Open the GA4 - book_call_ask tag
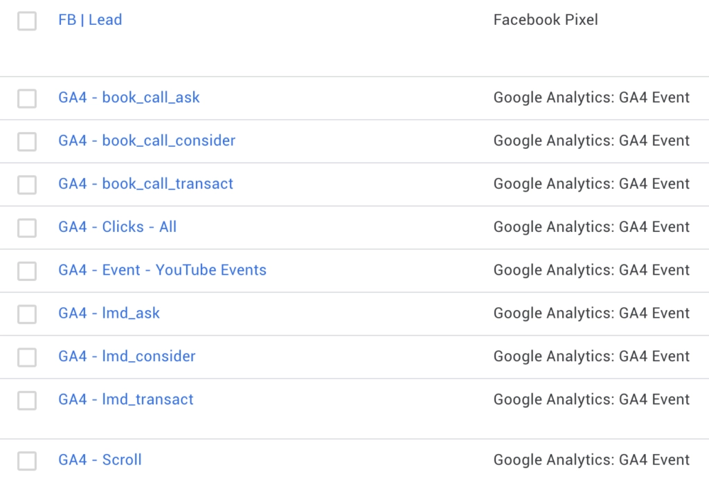This screenshot has width=709, height=481. [x=129, y=98]
